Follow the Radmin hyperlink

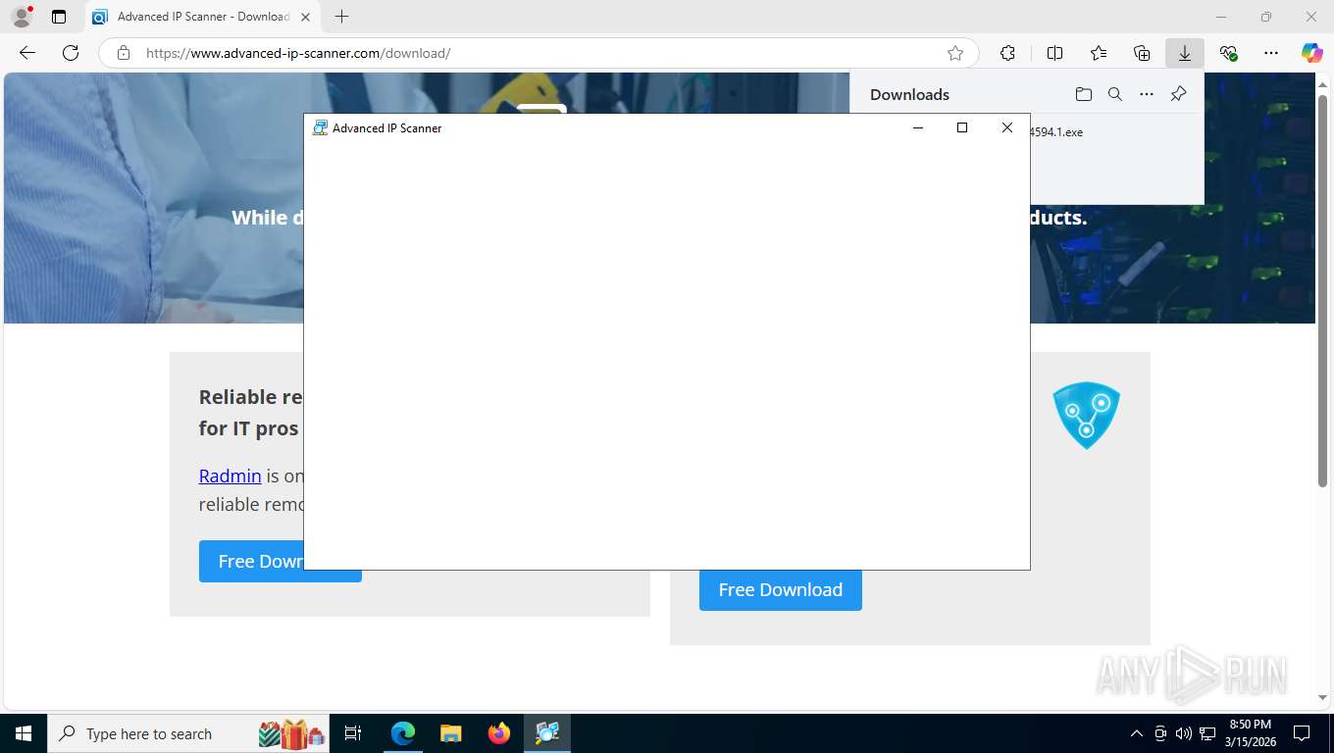[230, 476]
